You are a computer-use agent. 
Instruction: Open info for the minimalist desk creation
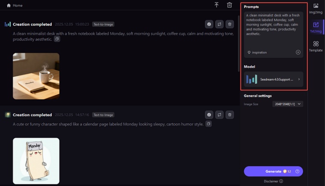coord(209,24)
